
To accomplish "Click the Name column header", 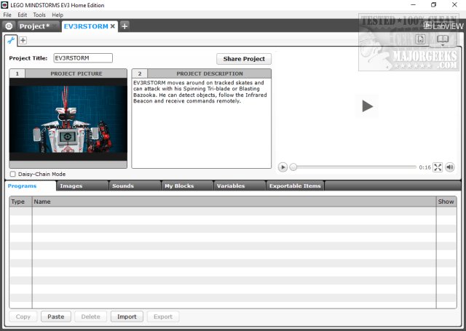I will [x=234, y=202].
